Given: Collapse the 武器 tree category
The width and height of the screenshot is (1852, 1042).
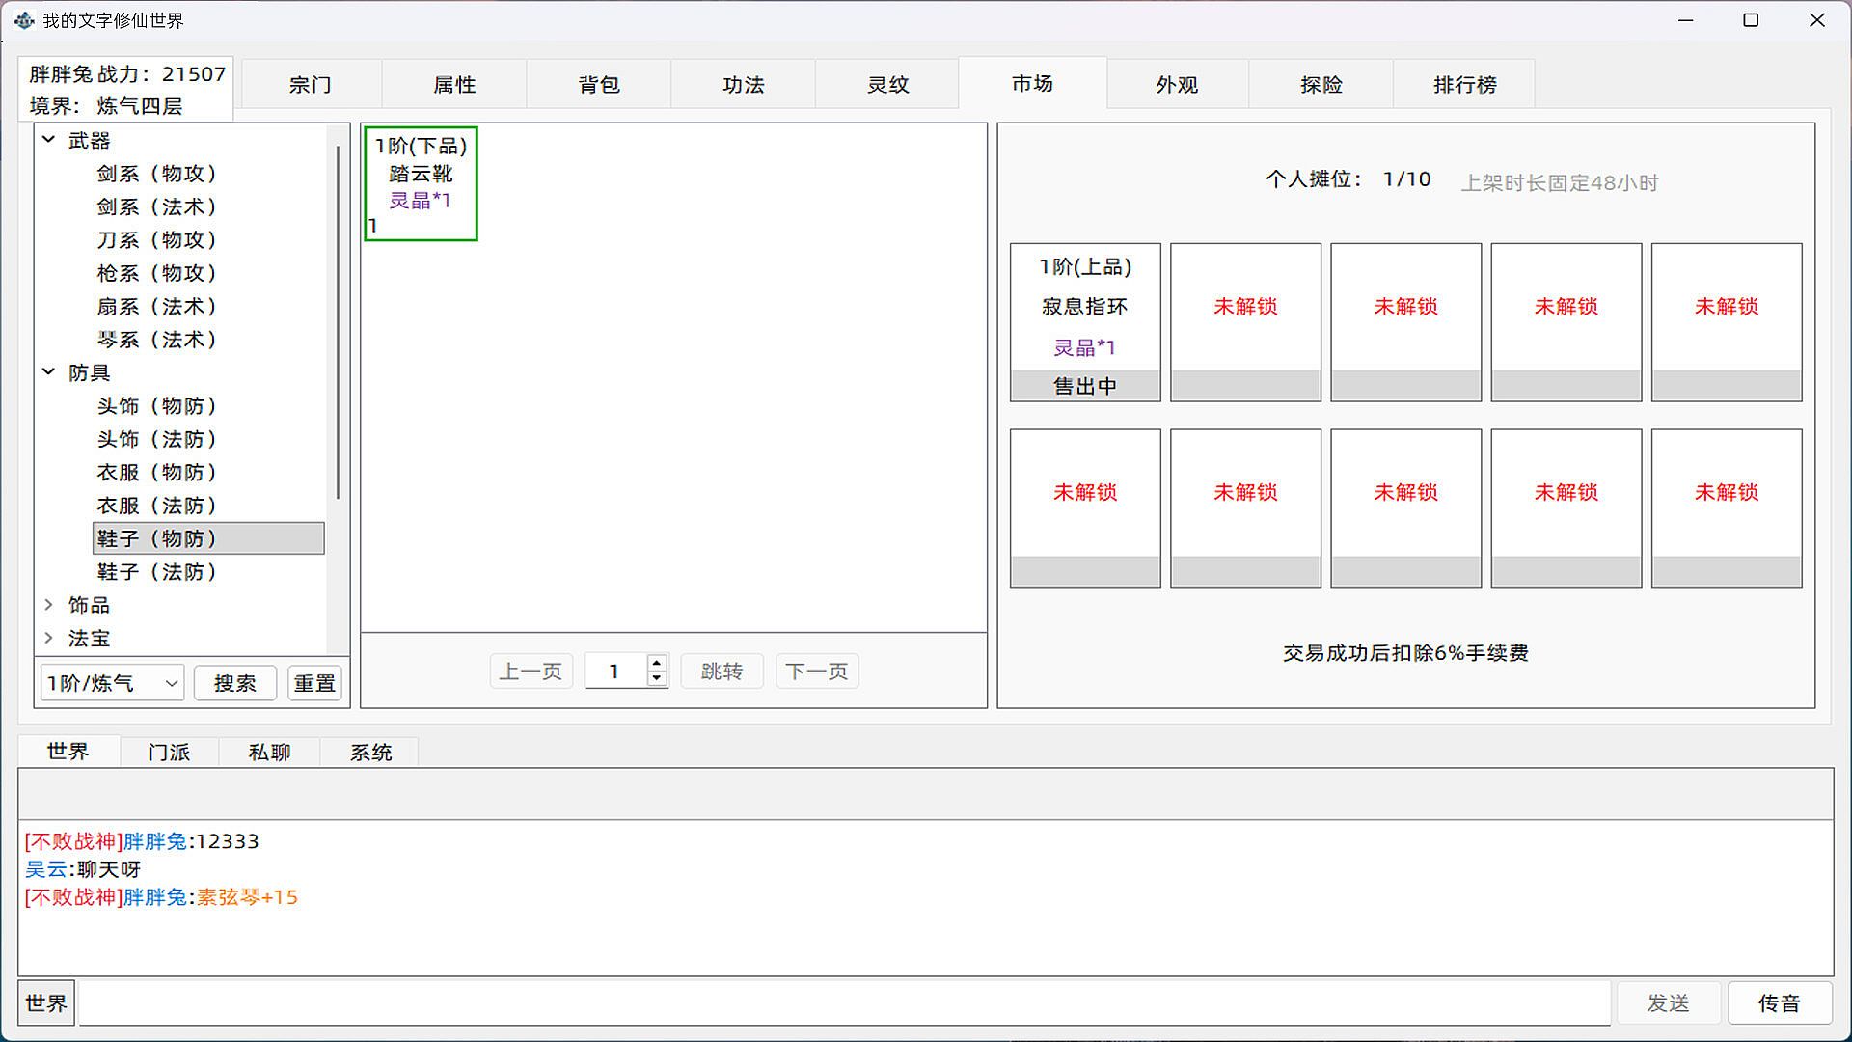Looking at the screenshot, I should tap(49, 140).
